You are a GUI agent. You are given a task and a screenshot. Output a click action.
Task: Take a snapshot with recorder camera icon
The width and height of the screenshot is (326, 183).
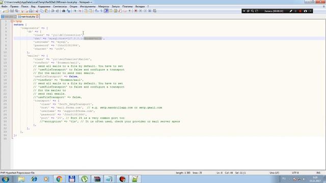pyautogui.click(x=306, y=11)
